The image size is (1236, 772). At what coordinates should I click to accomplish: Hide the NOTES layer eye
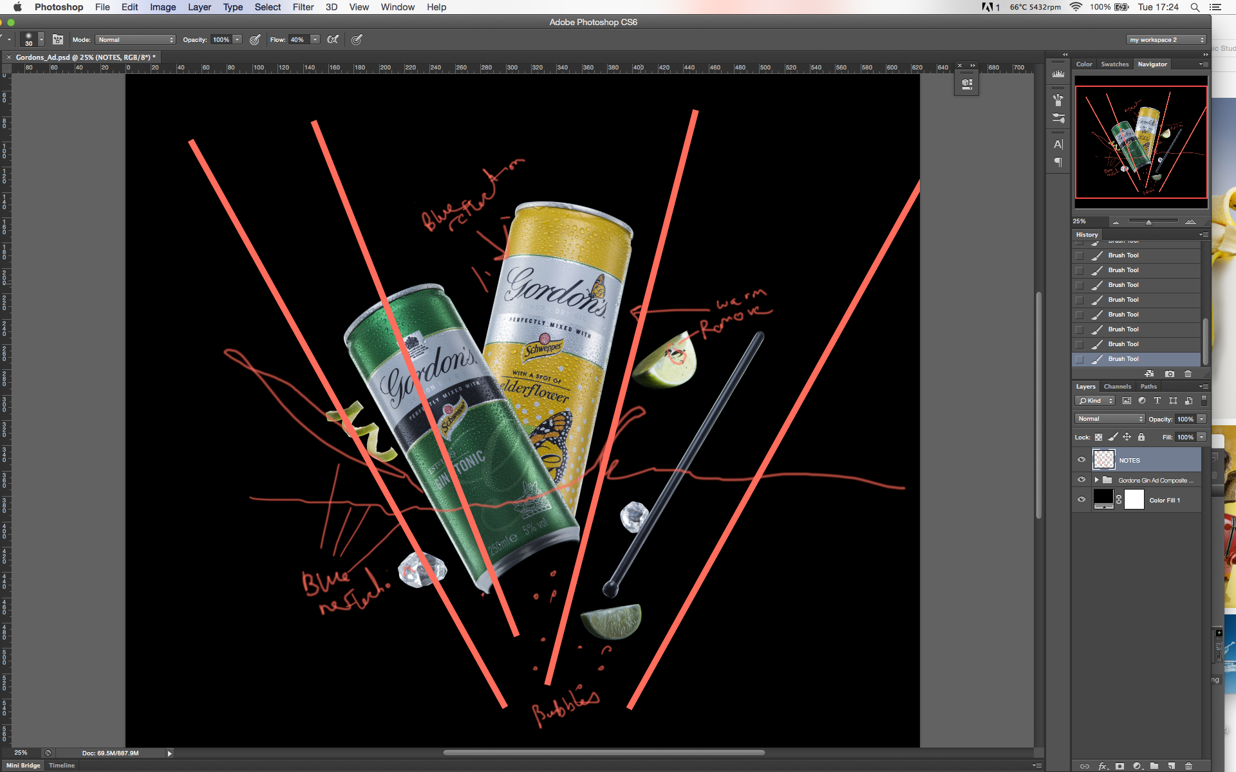(x=1081, y=460)
